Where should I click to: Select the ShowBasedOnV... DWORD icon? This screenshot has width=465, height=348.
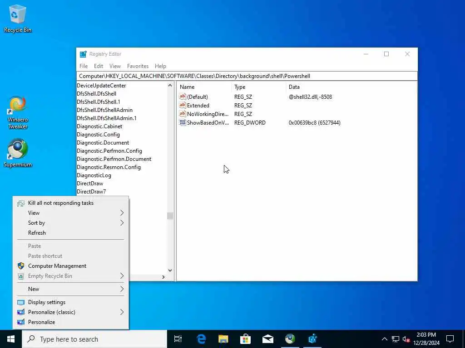(183, 122)
